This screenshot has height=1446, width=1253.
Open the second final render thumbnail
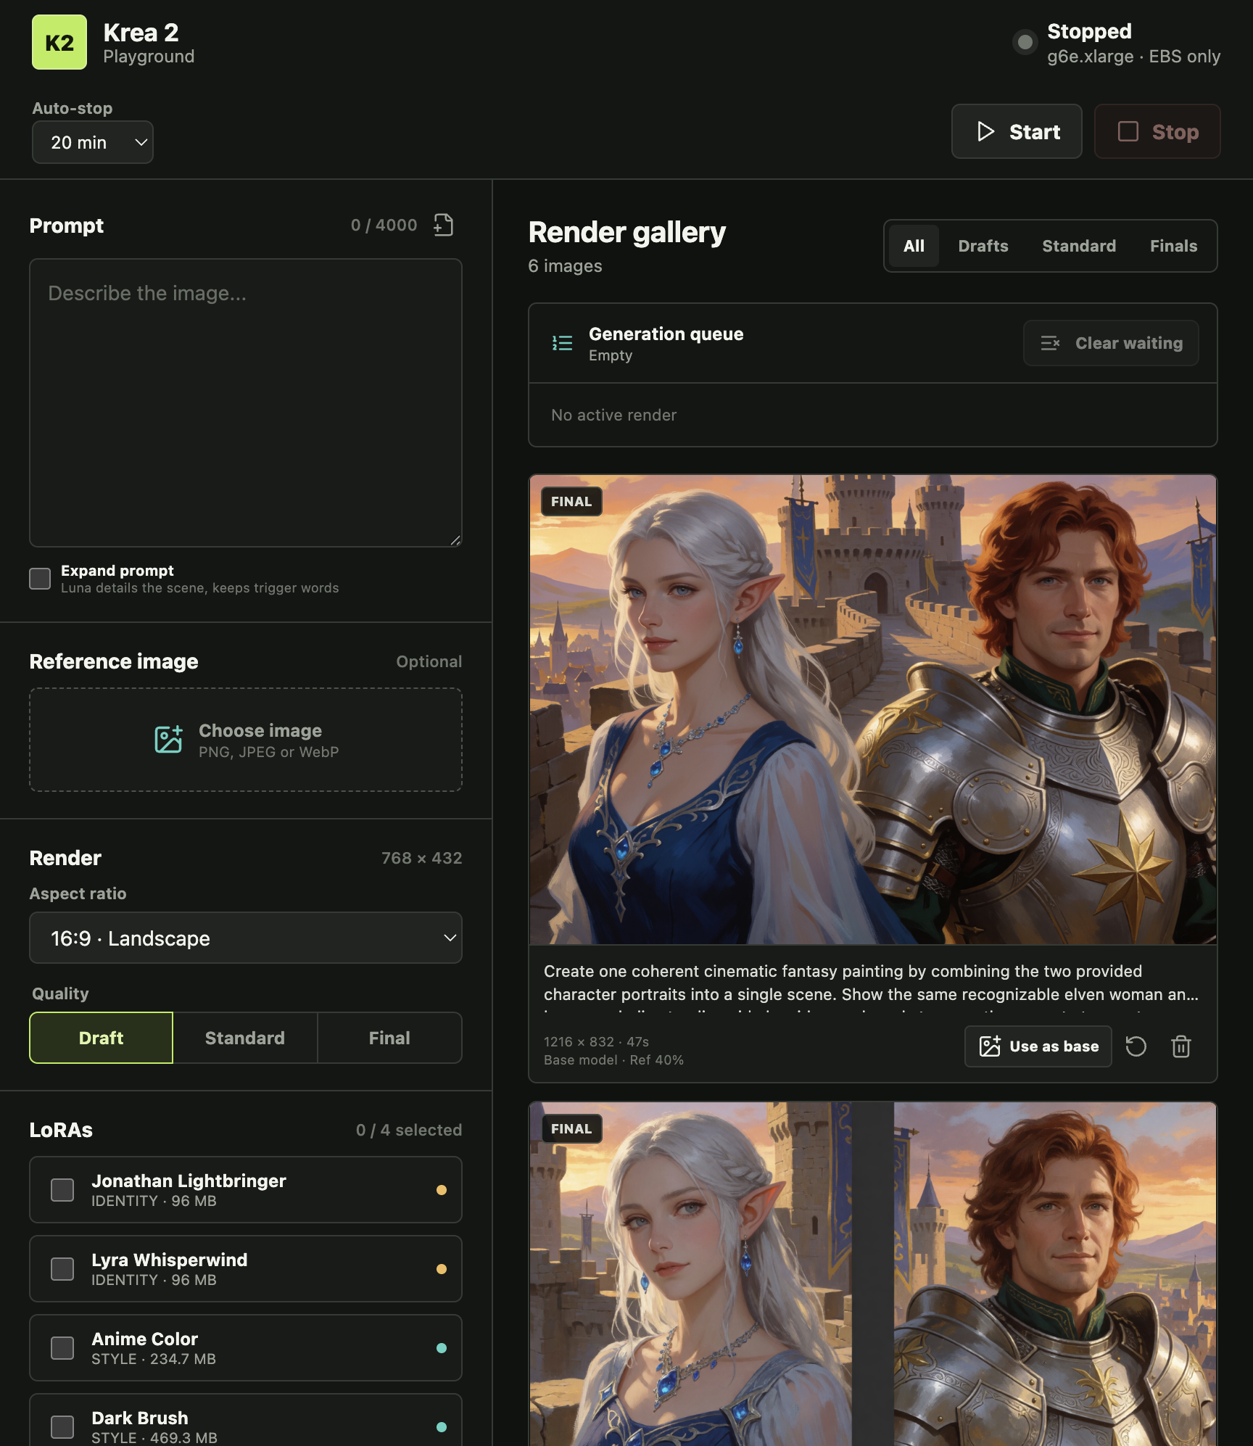point(873,1274)
